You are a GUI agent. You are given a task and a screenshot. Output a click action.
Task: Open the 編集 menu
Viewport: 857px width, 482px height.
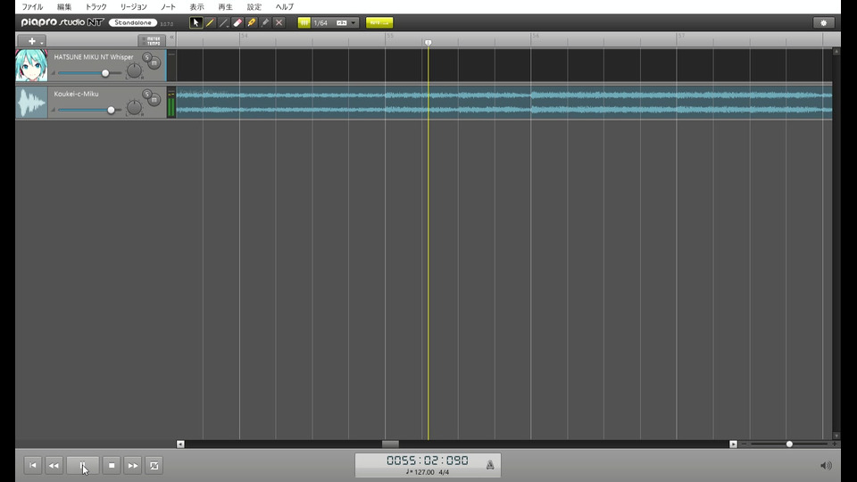click(64, 6)
